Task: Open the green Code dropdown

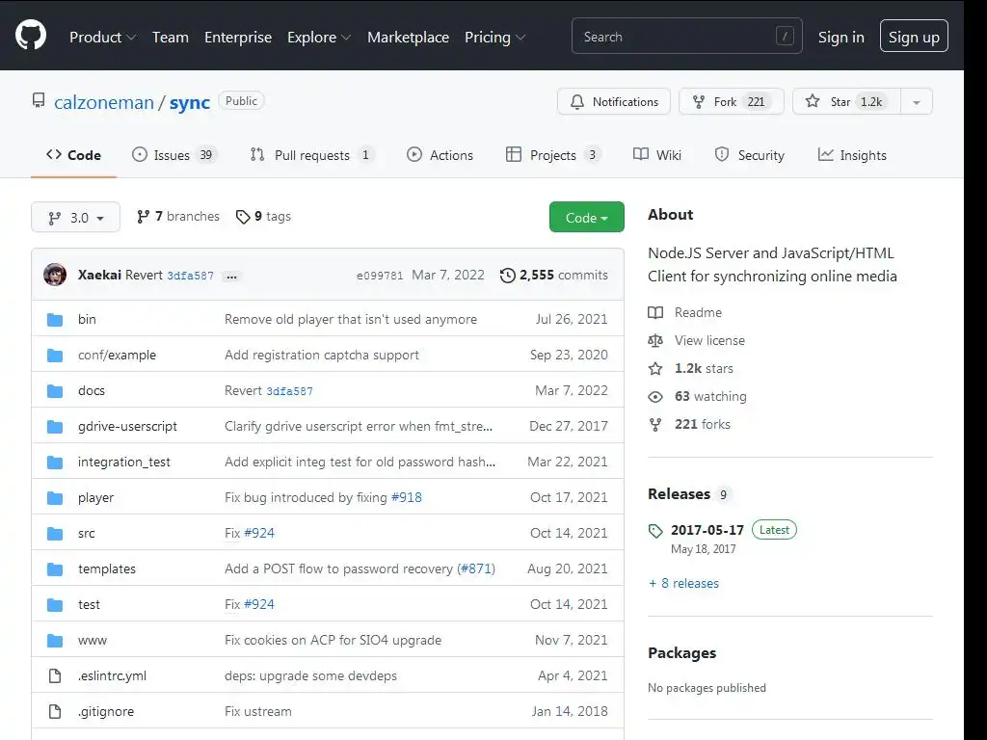Action: point(587,217)
